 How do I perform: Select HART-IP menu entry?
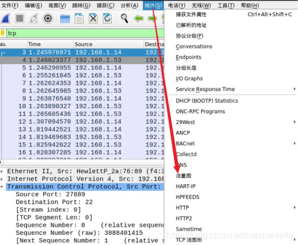[231, 186]
